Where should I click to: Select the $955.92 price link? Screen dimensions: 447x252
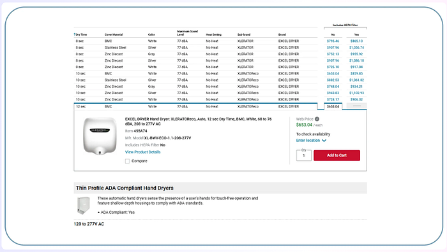click(356, 54)
